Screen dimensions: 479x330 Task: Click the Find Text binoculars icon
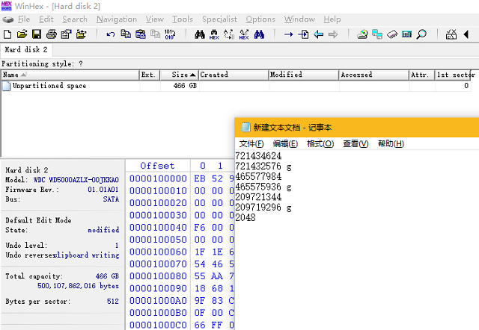pos(200,34)
